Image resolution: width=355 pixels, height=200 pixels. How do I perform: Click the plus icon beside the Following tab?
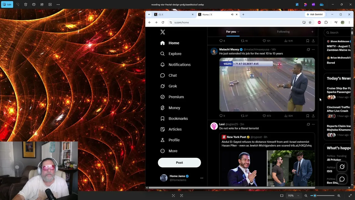tap(312, 32)
